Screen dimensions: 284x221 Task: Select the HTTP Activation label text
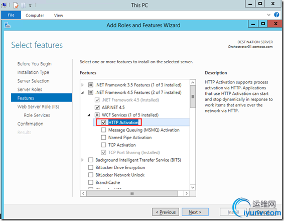[123, 123]
